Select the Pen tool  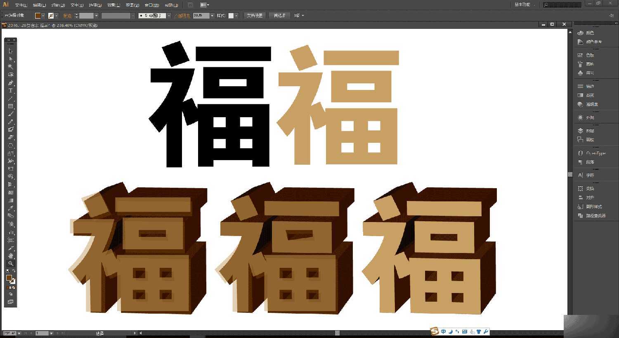[10, 82]
